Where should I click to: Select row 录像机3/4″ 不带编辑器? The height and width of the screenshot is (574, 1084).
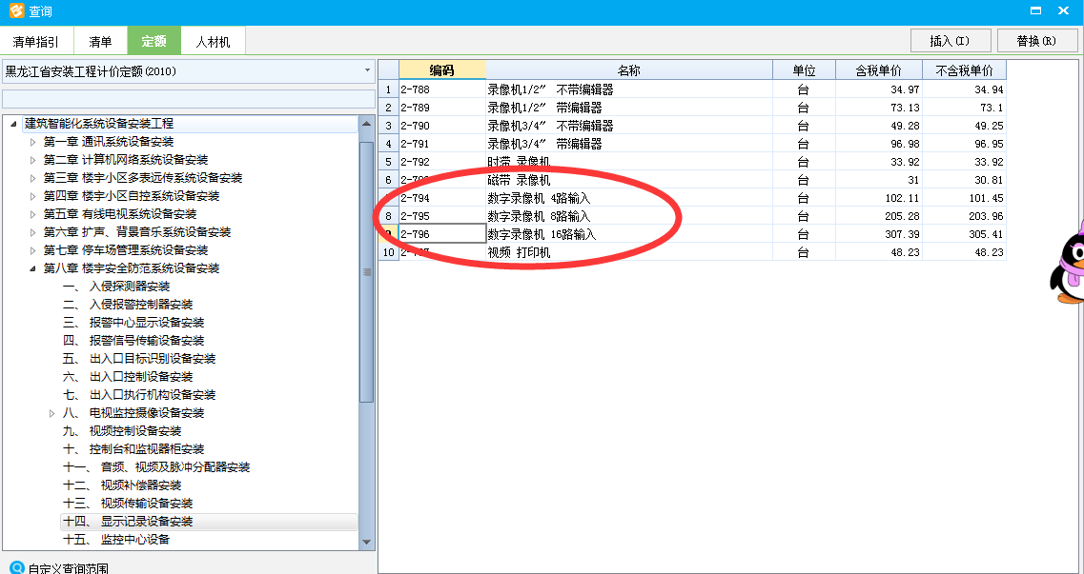click(629, 126)
